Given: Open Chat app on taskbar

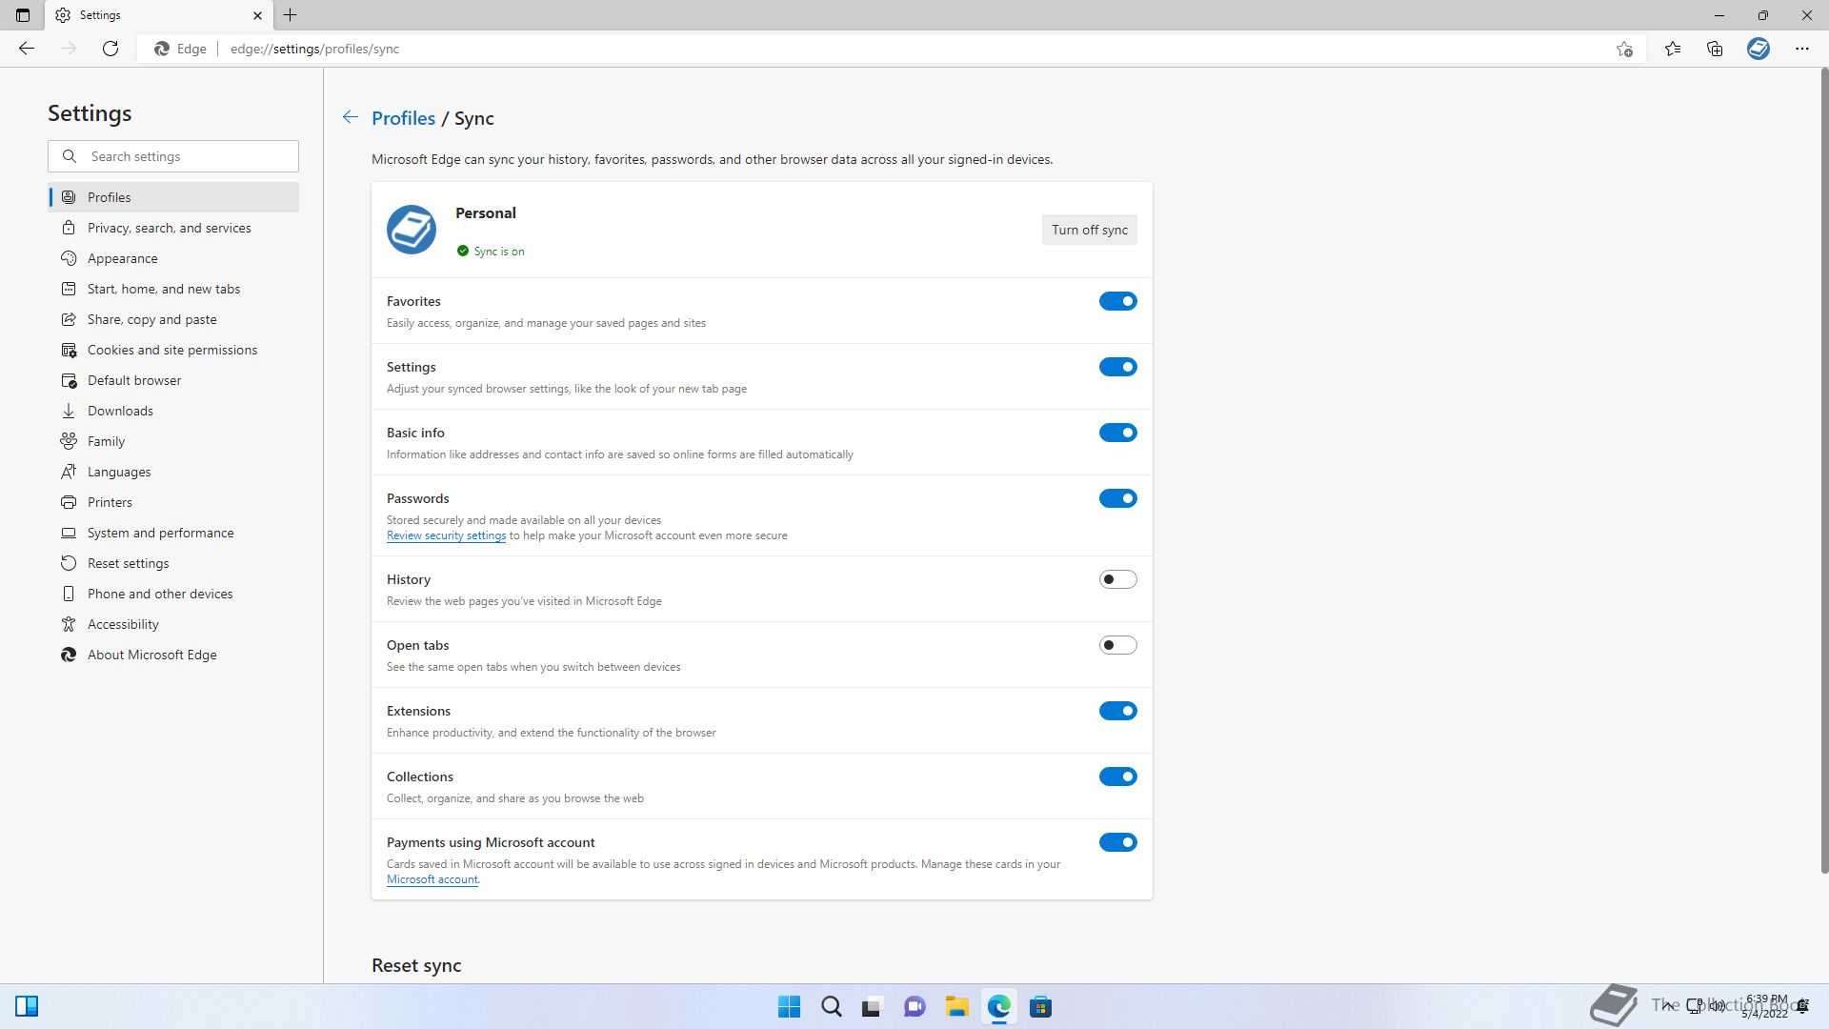Looking at the screenshot, I should 914,1007.
